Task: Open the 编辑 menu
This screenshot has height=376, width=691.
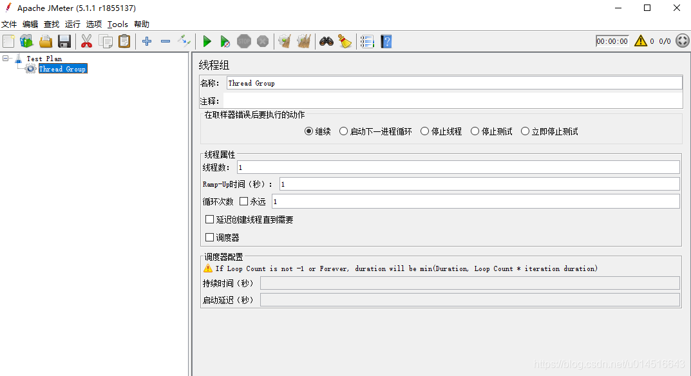Action: tap(30, 24)
